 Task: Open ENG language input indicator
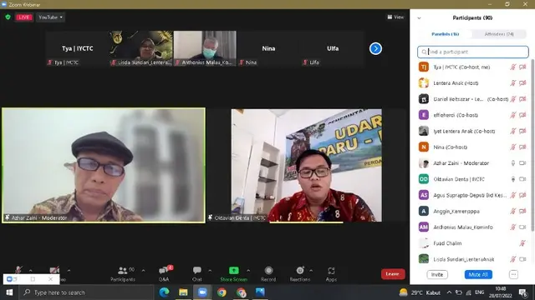point(479,292)
